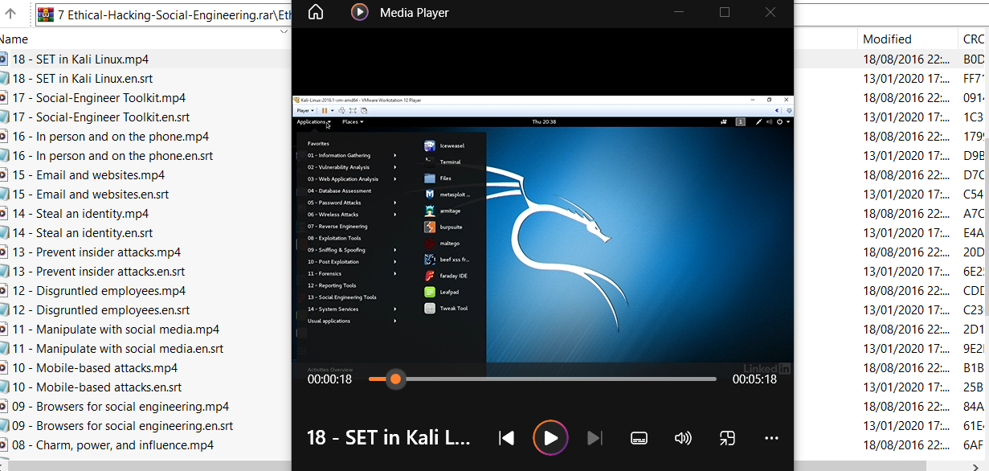
Task: Click the Iceweasel icon in video
Action: tap(430, 145)
